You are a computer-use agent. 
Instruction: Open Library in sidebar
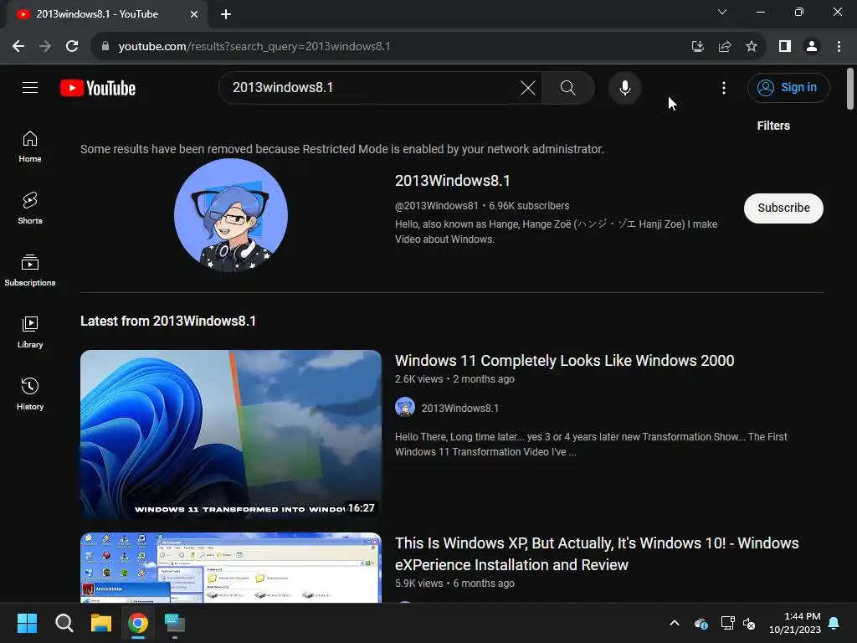[30, 332]
